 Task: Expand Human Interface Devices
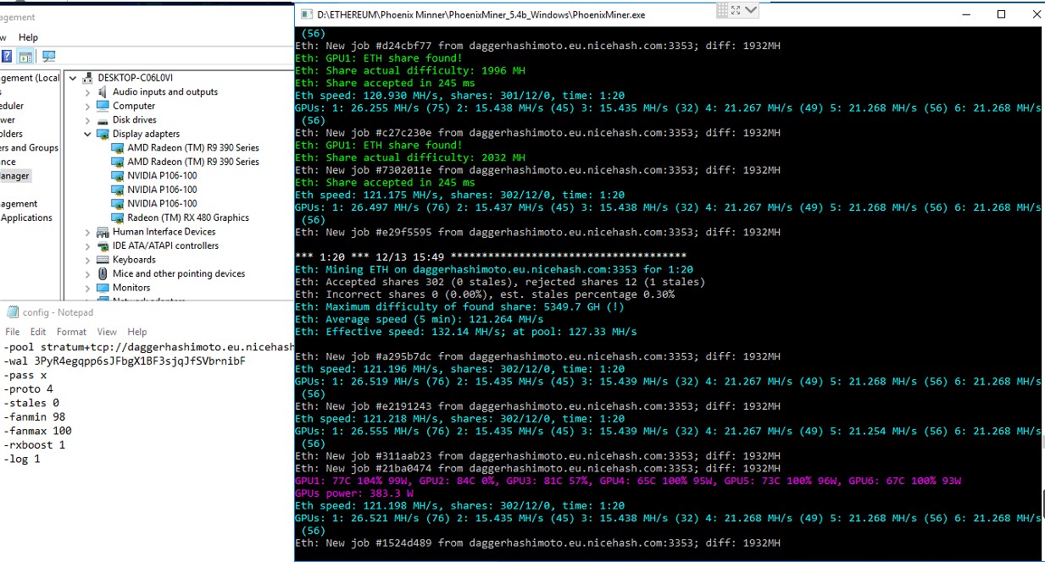(x=87, y=232)
